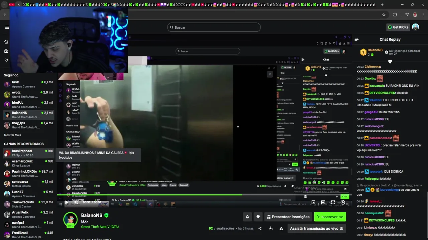
Task: Open the PaulinhoLOKObr recommended channel
Action: pos(28,173)
